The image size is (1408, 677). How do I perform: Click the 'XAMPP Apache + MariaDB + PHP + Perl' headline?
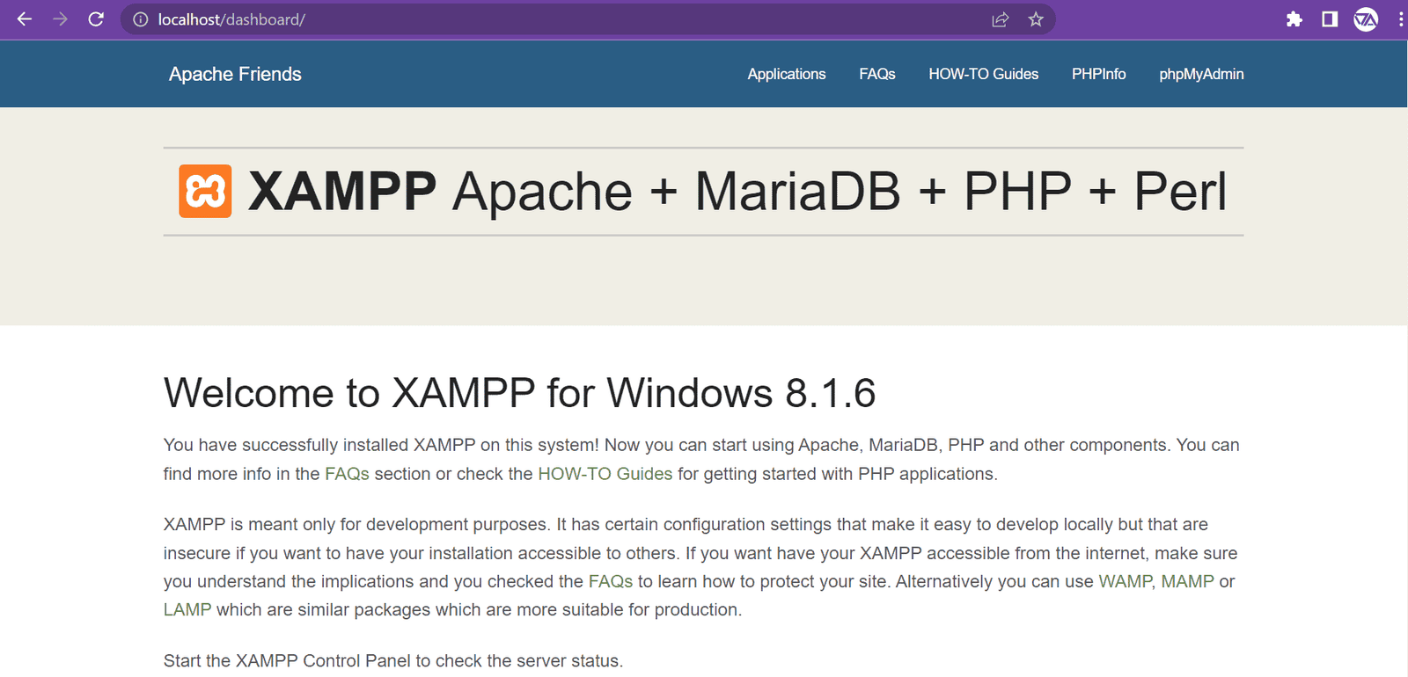coord(737,191)
